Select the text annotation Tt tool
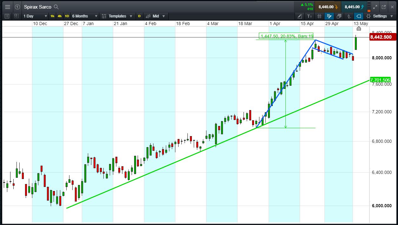 (310, 16)
